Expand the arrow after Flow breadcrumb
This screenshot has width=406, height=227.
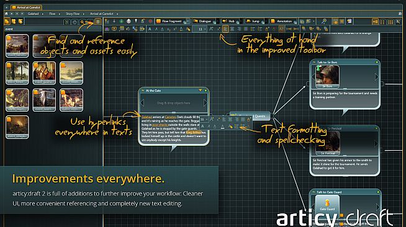coord(60,14)
